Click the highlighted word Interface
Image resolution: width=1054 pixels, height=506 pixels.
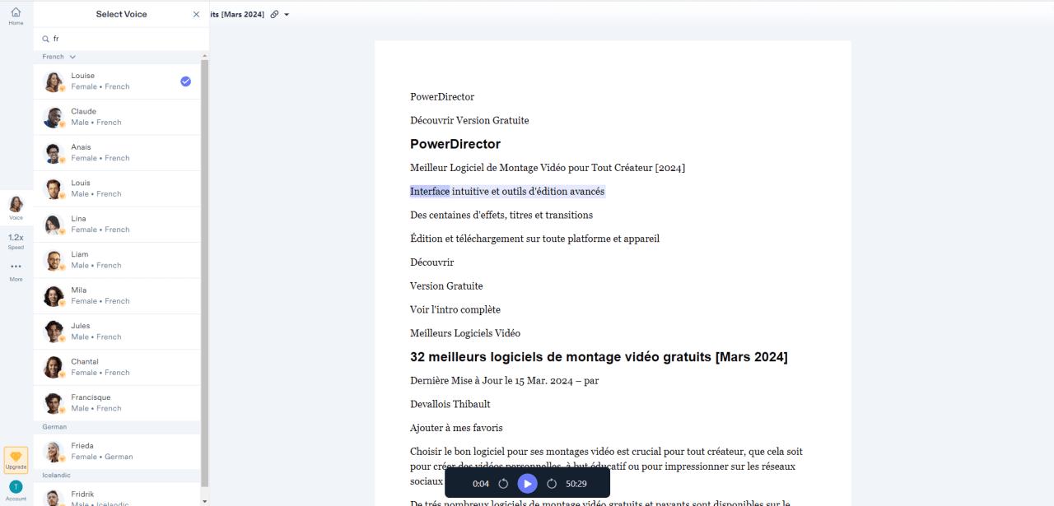[430, 192]
